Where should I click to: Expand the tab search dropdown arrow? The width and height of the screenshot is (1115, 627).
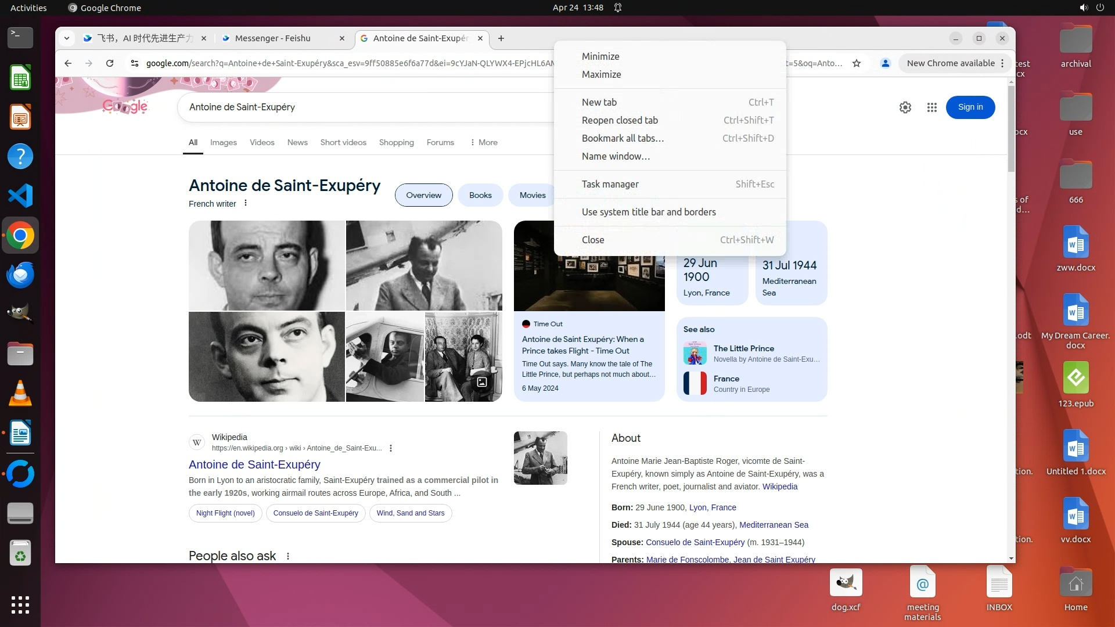[67, 38]
